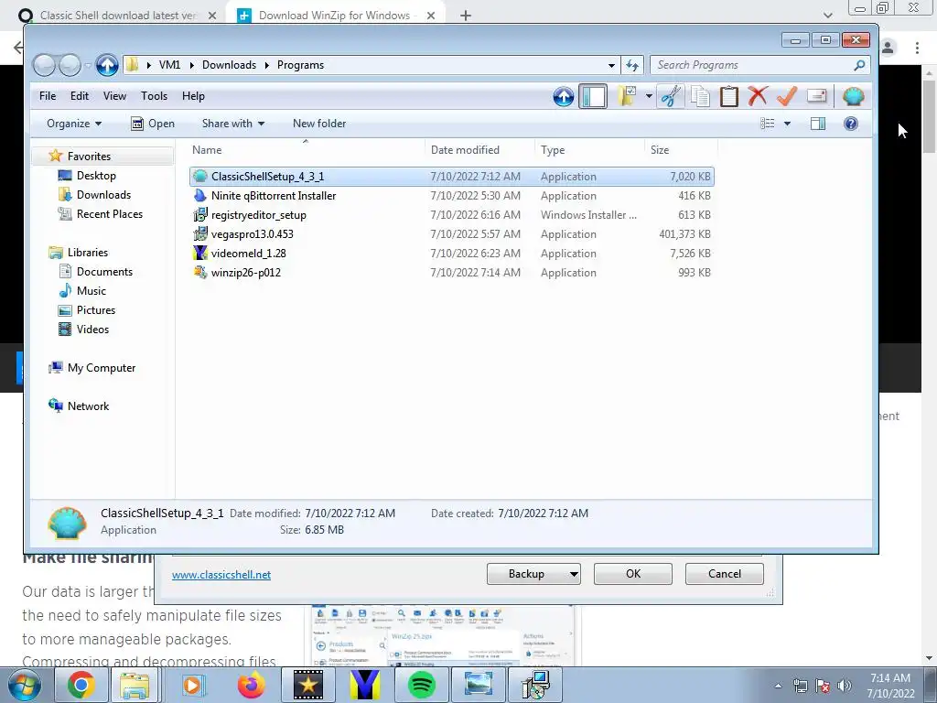
Task: Open Spotify from the taskbar
Action: [421, 685]
